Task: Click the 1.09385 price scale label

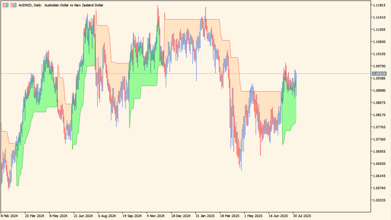Action: click(x=379, y=78)
